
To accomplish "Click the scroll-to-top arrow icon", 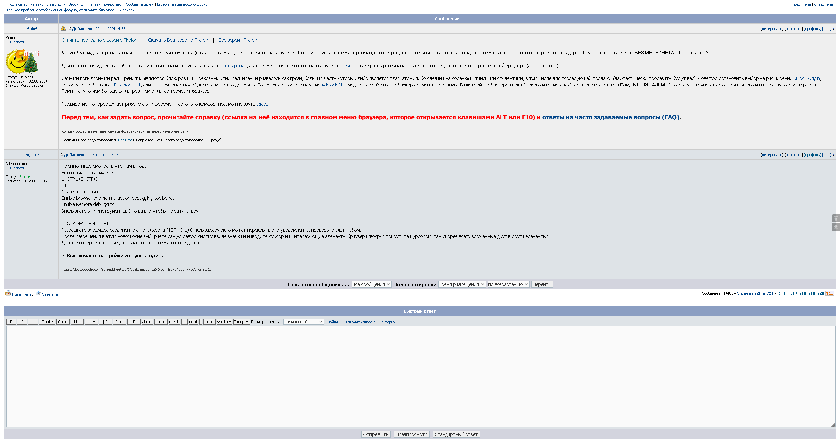I will [x=835, y=219].
